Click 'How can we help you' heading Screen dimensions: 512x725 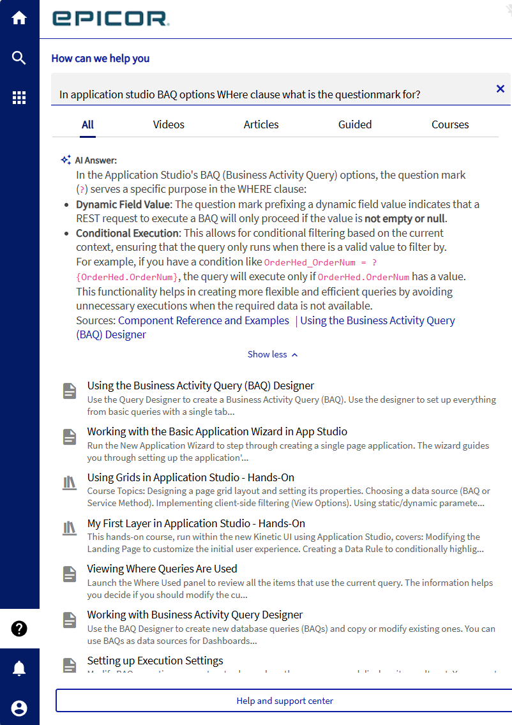click(100, 58)
